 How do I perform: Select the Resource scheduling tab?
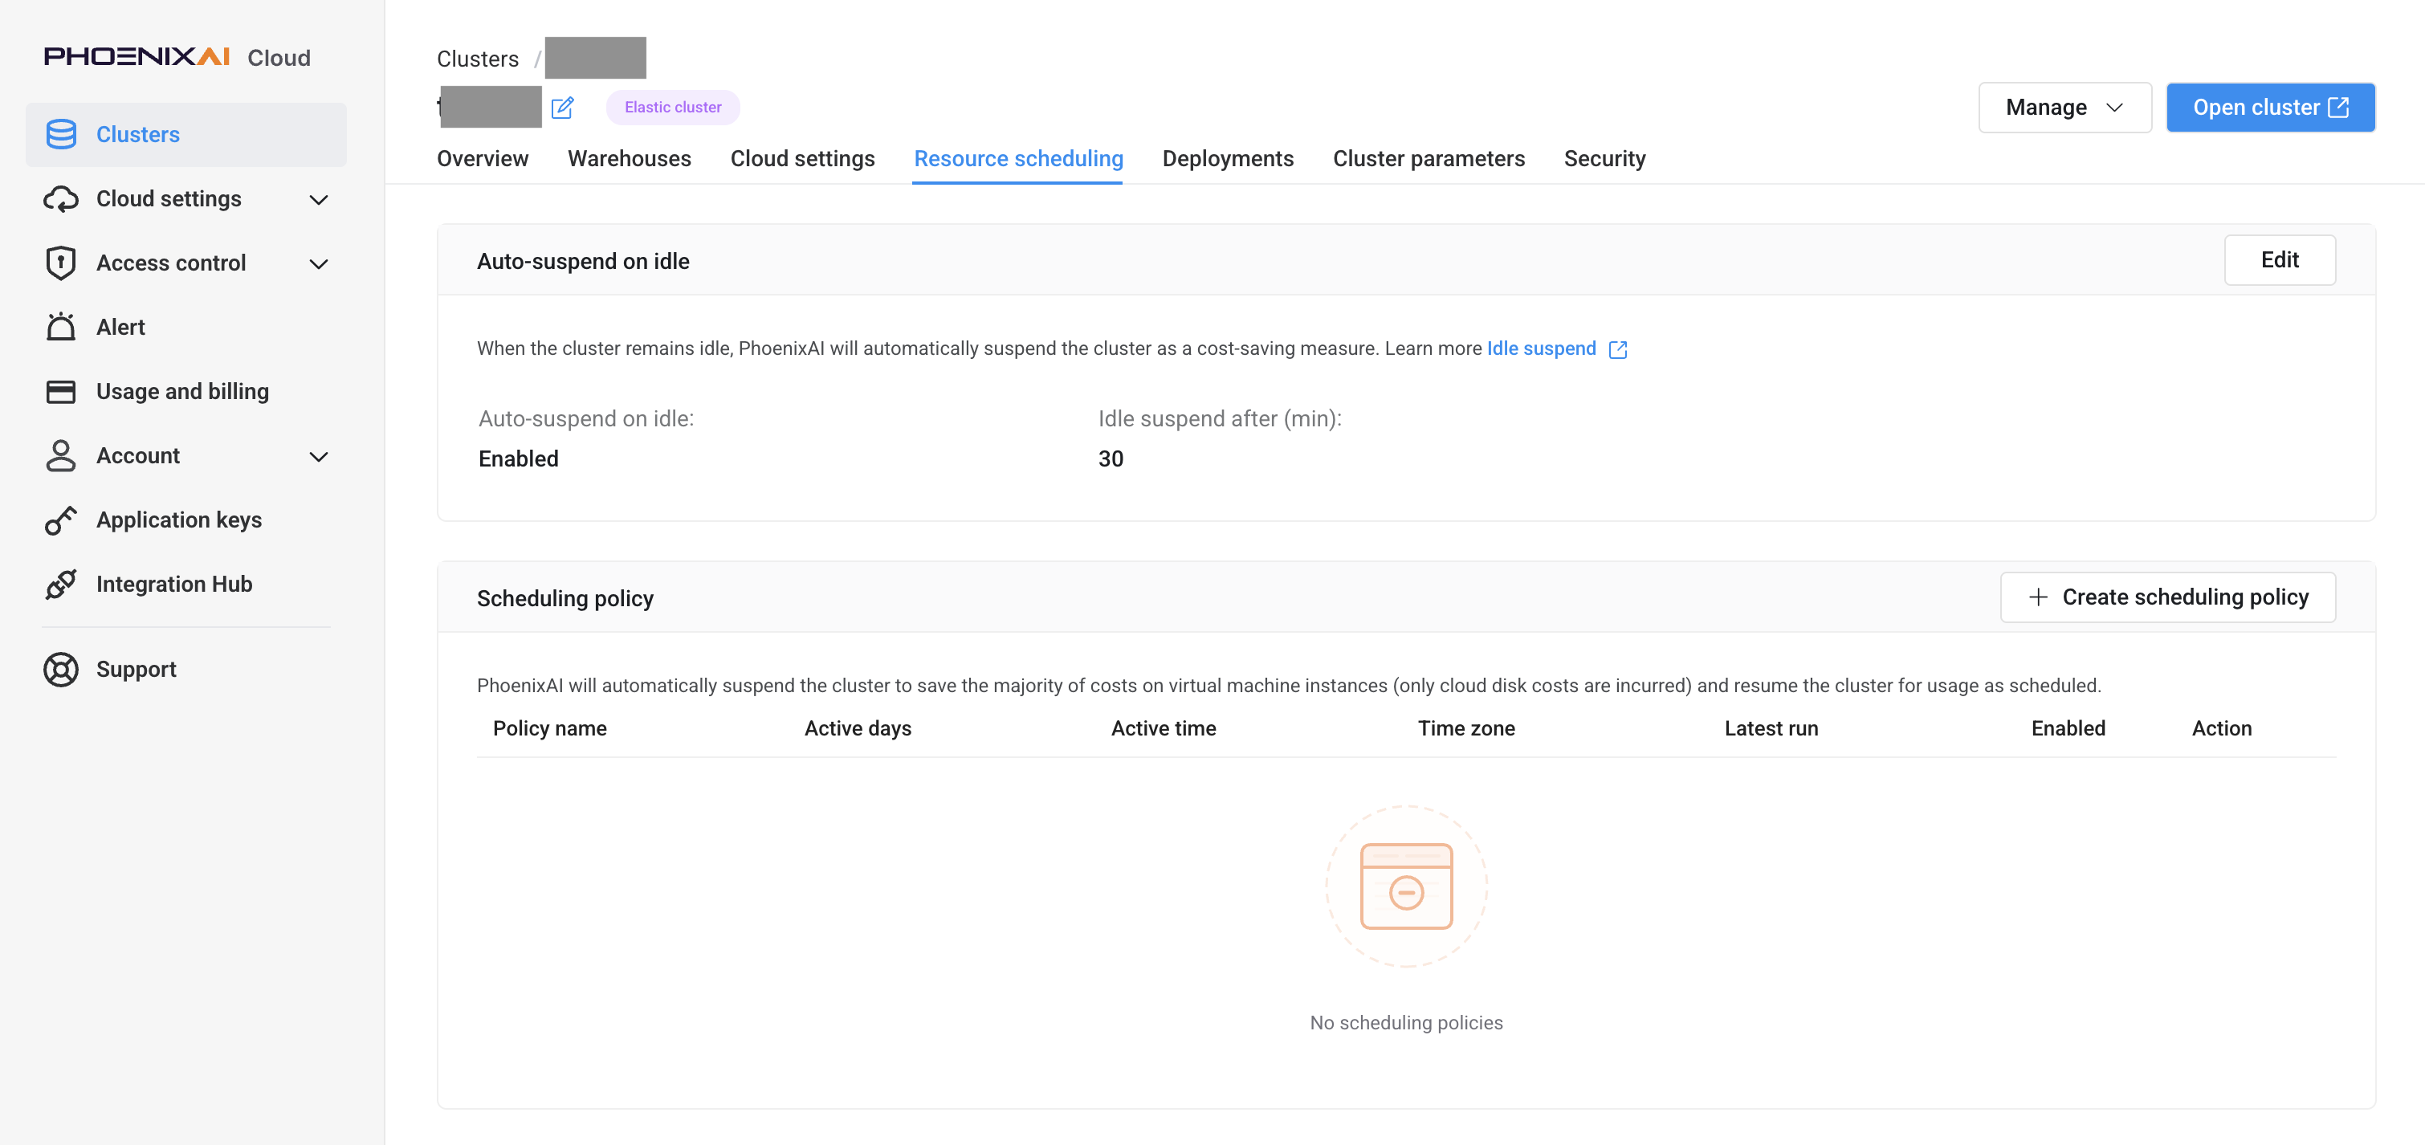tap(1018, 158)
